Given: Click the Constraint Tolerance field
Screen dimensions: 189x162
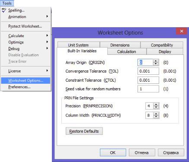Looking at the screenshot, I should [x=148, y=80].
